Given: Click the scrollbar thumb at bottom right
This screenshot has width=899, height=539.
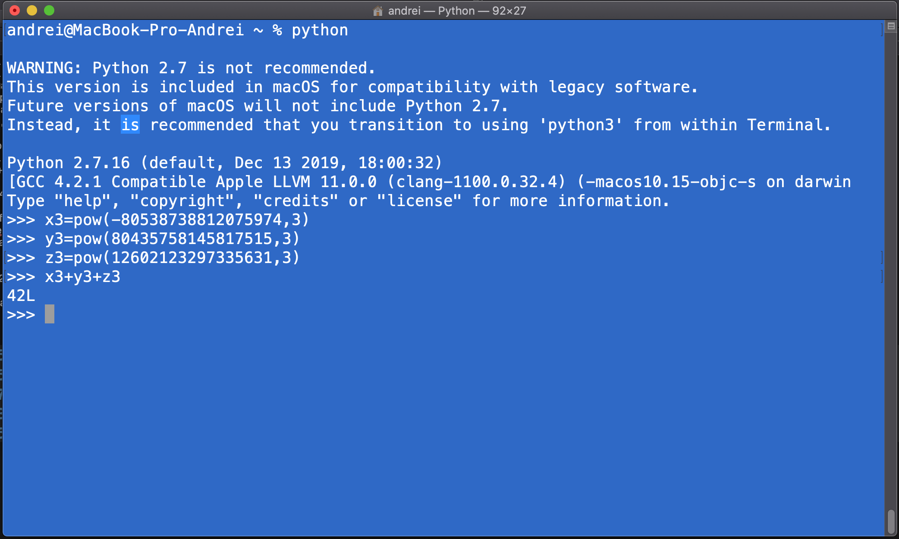Looking at the screenshot, I should click(891, 521).
